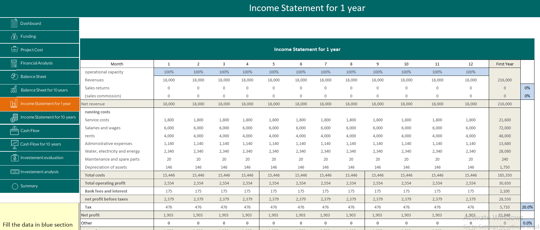Click the Balance Sheet pie chart icon
Screen dimensions: 540x230
(14, 76)
